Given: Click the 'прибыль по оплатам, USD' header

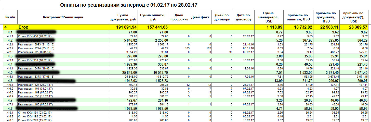Looking at the screenshot, I should (x=298, y=17).
